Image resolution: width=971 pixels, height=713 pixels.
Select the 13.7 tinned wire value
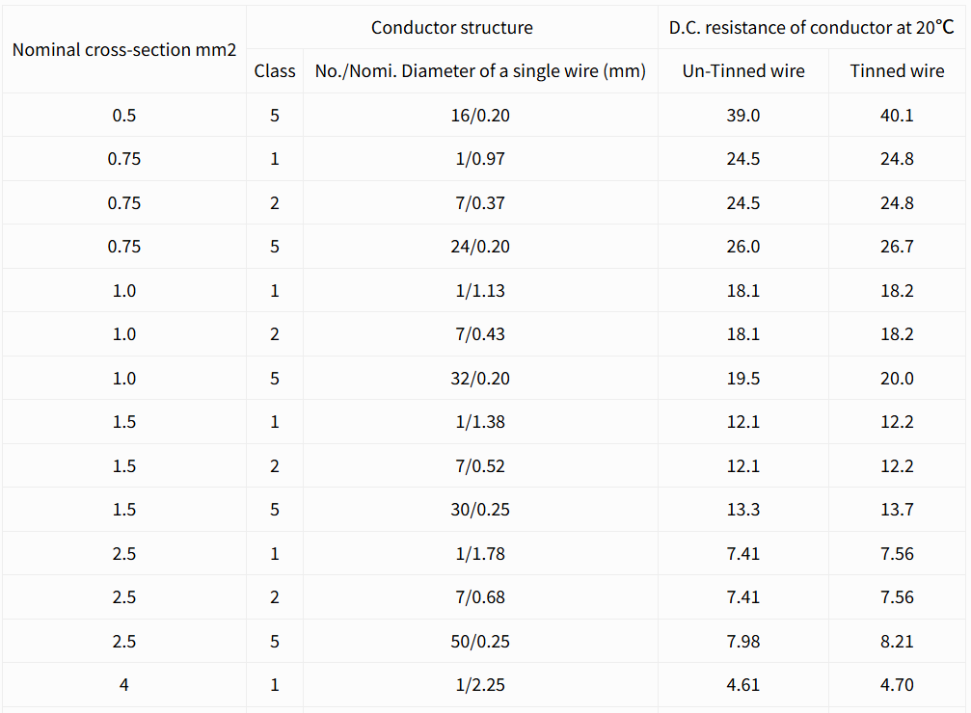[x=897, y=510]
